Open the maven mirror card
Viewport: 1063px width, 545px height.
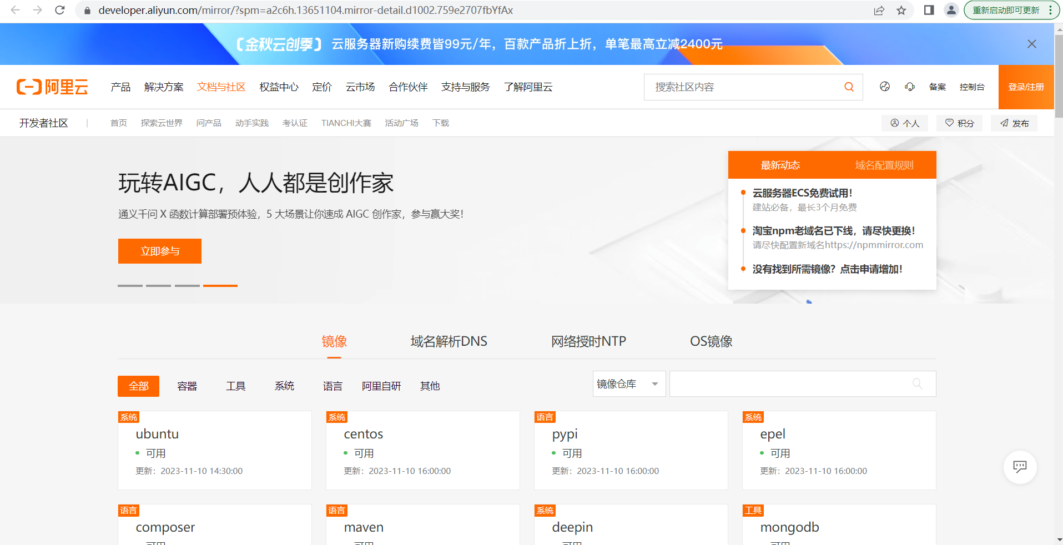point(423,524)
